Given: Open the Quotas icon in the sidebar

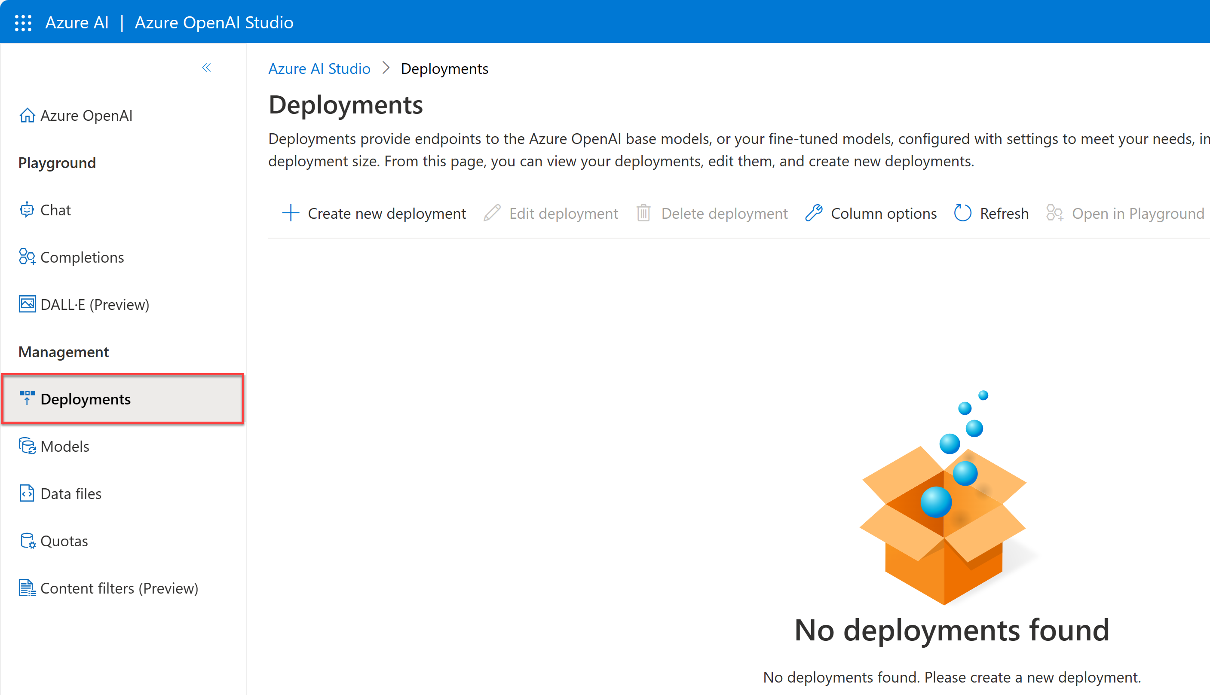Looking at the screenshot, I should coord(27,540).
